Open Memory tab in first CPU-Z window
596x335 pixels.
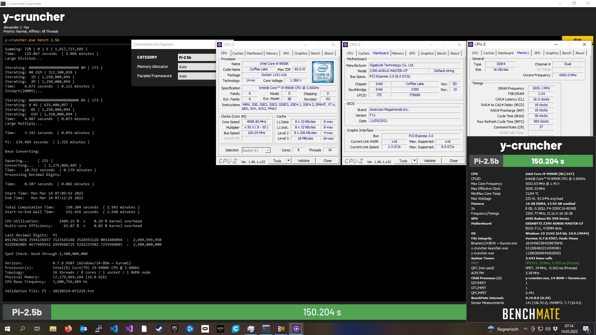click(x=272, y=53)
